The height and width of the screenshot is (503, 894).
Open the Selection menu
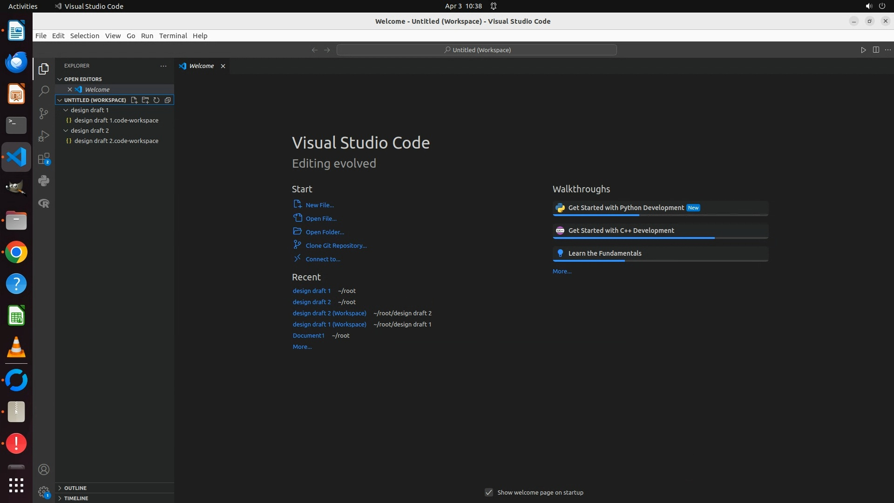coord(84,36)
